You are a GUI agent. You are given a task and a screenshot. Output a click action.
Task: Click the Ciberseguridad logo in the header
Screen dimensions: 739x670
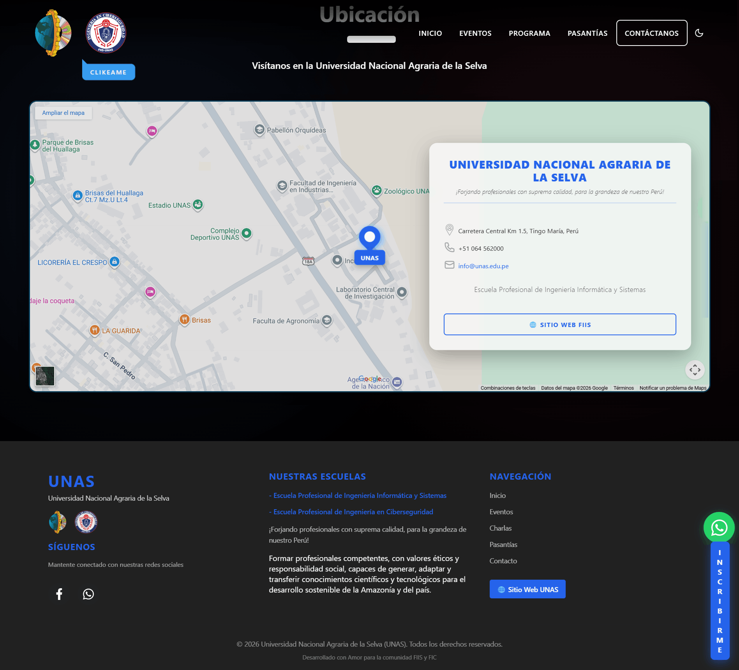pyautogui.click(x=106, y=33)
